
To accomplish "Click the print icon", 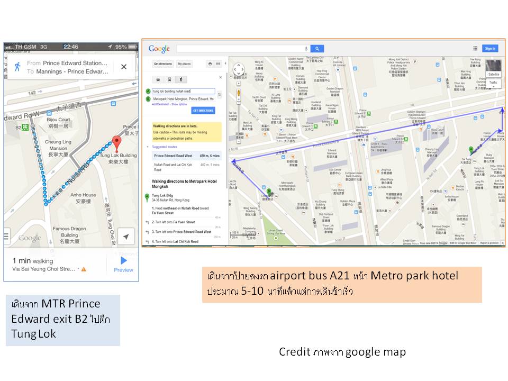I will [210, 64].
